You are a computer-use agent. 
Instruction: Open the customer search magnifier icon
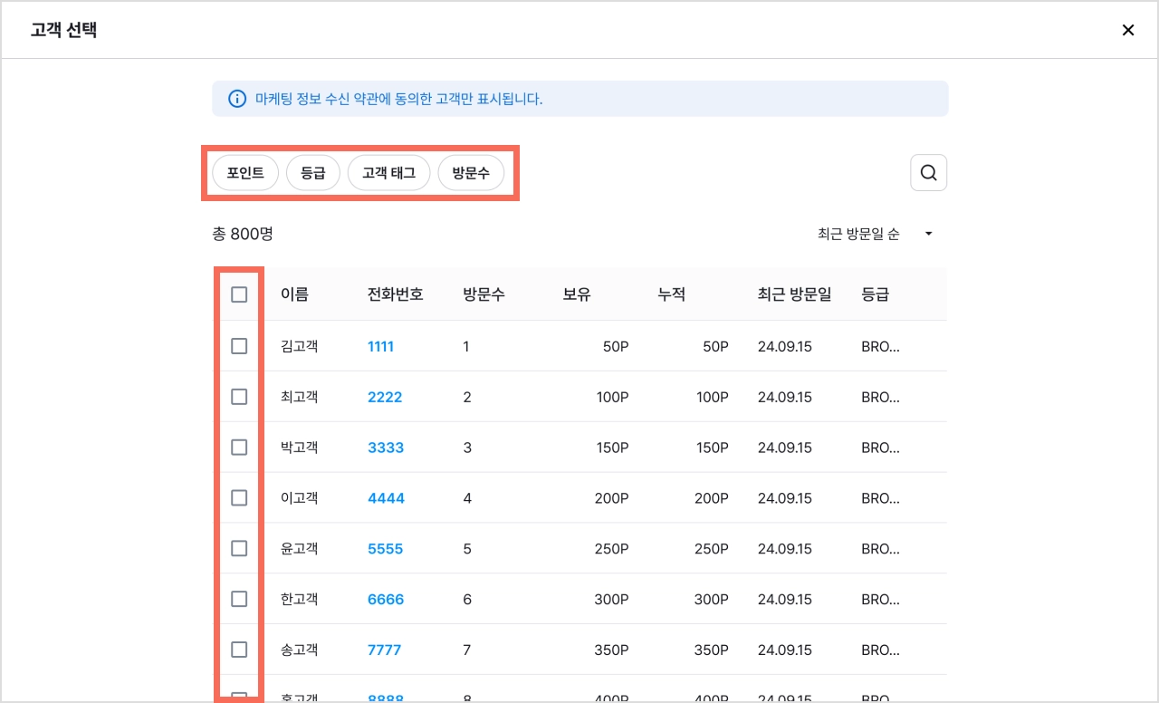click(x=928, y=173)
